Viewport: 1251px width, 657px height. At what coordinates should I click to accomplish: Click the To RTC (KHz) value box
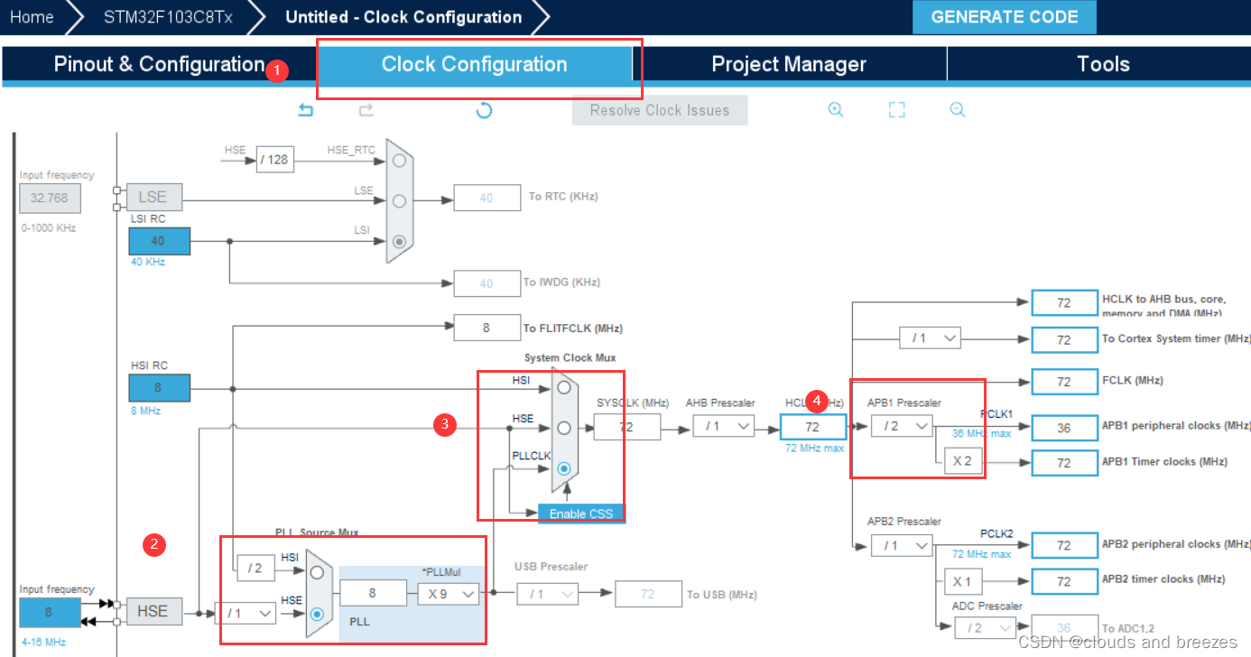click(x=486, y=198)
